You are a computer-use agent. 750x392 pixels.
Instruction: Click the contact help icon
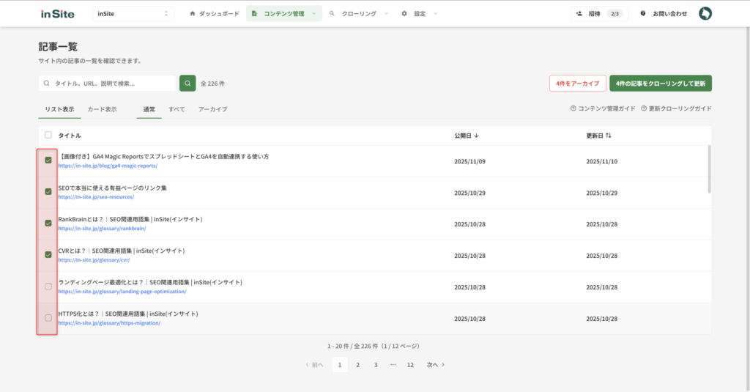643,14
